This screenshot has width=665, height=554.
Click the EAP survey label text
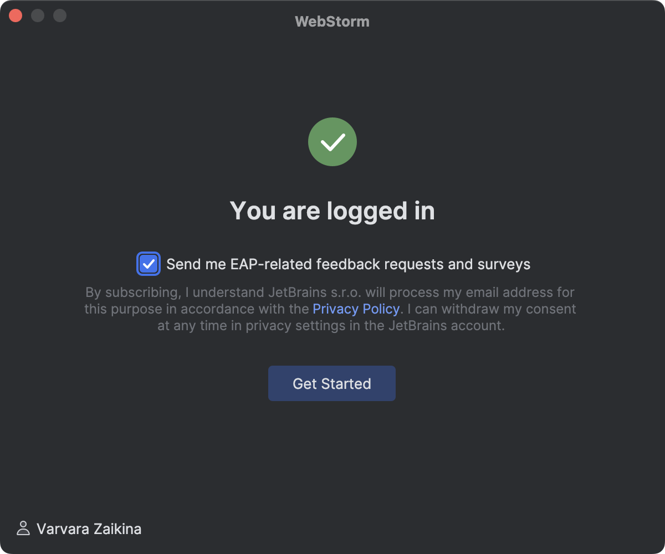347,264
